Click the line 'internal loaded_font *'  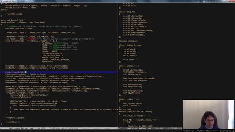tap(13, 20)
